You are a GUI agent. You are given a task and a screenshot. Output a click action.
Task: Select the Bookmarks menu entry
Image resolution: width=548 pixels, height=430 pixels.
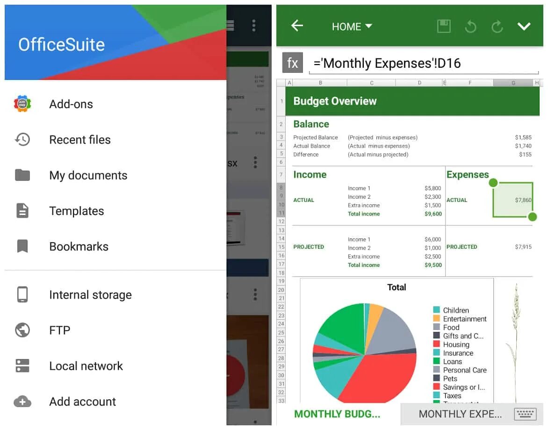pos(115,246)
